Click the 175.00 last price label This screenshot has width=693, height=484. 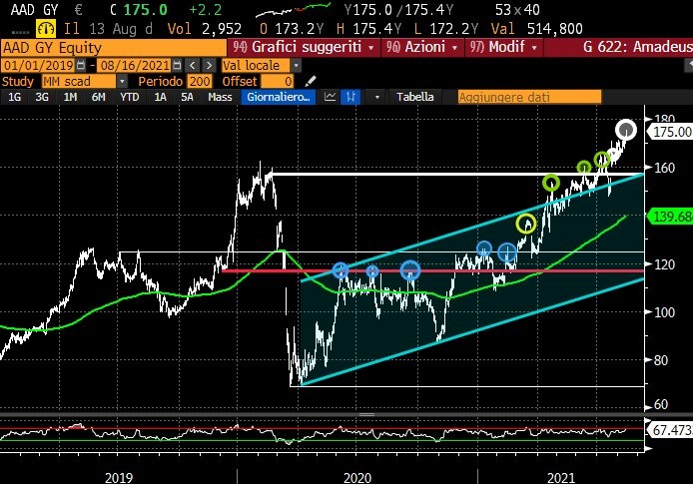click(671, 132)
